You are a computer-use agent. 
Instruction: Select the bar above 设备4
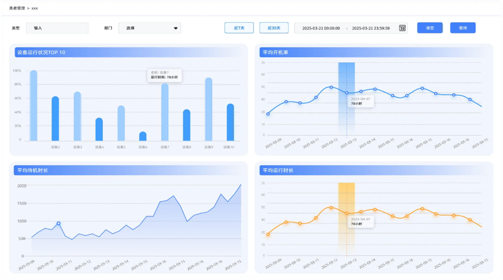(99, 130)
